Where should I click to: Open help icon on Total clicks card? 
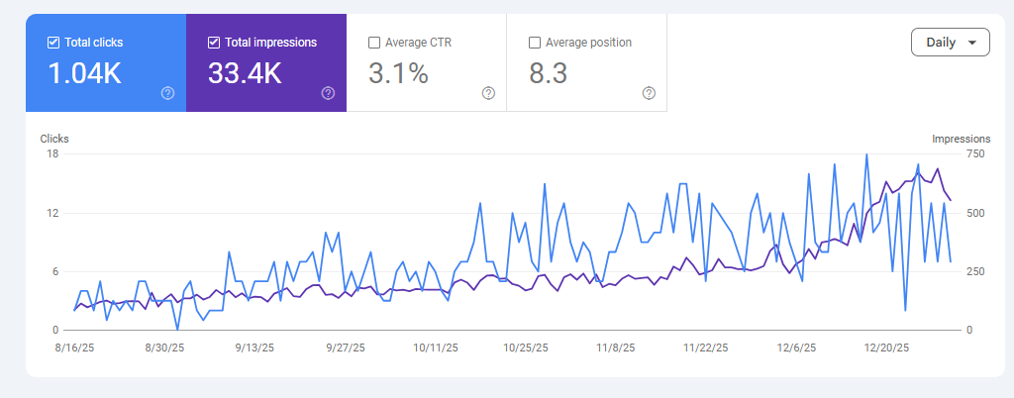coord(167,93)
